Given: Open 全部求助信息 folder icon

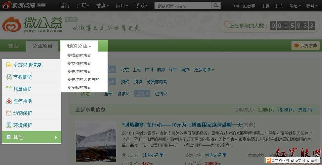Looking at the screenshot, I should [9, 65].
